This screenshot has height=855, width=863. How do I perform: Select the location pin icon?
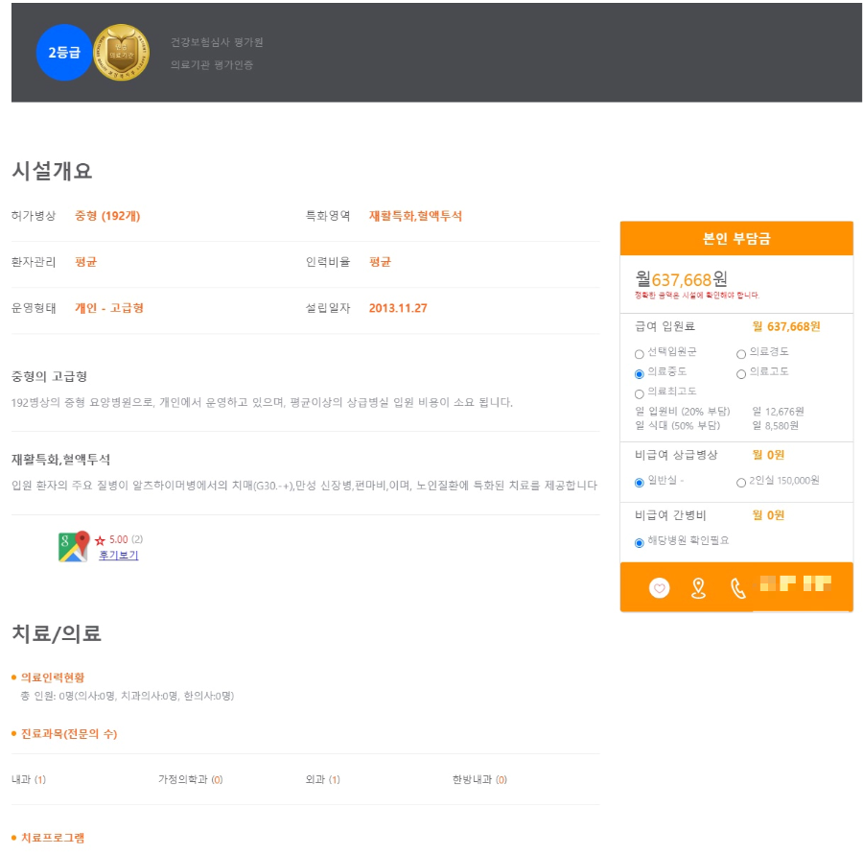[698, 588]
